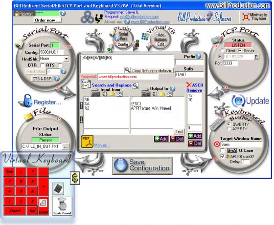
Task: Click Del under Search and Replace
Action: click(x=177, y=139)
